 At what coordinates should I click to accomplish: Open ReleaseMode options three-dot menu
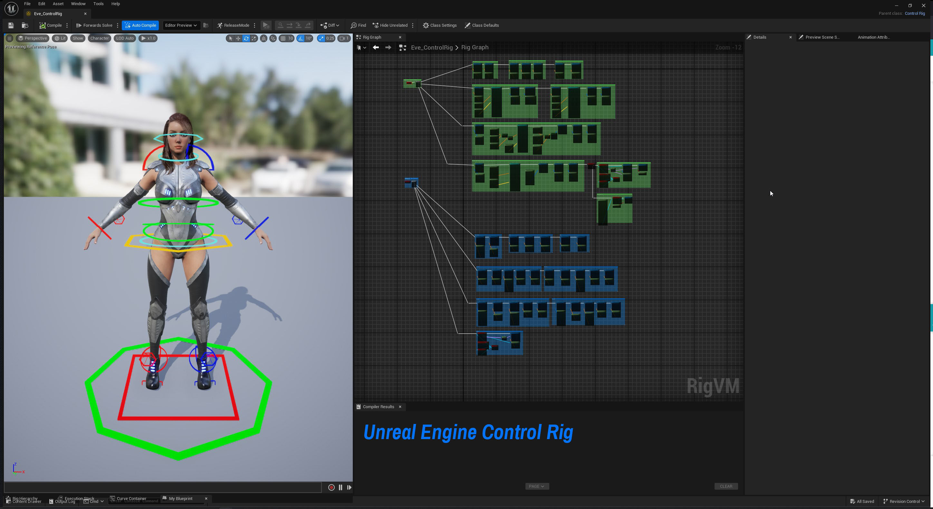pyautogui.click(x=255, y=25)
